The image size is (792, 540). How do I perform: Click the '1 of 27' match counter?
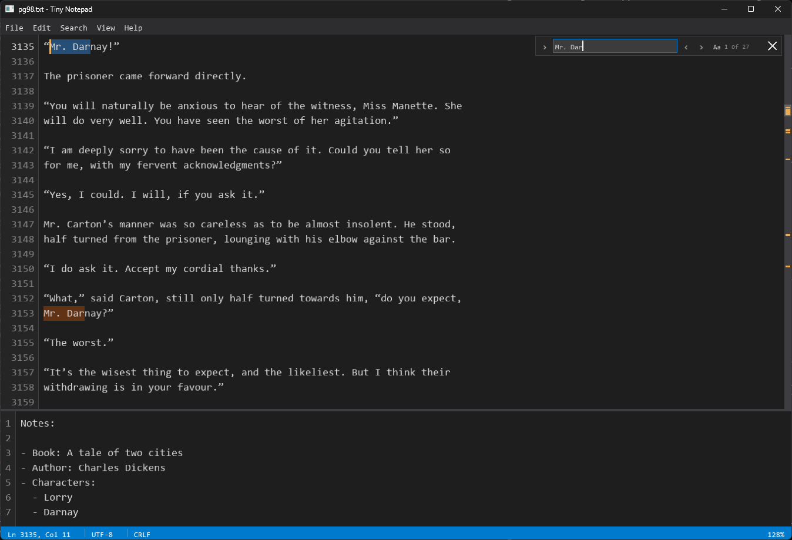[737, 47]
